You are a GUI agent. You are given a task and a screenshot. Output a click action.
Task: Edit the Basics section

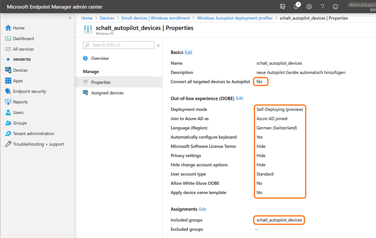[x=188, y=53]
